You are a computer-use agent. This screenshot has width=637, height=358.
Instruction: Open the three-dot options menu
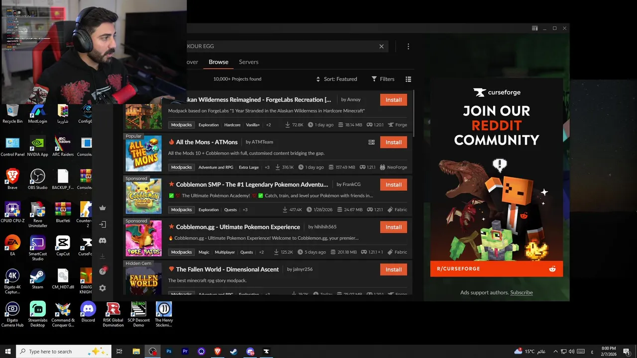(x=408, y=46)
